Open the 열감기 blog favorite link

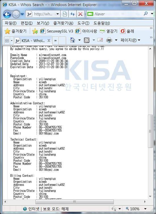click(108, 31)
